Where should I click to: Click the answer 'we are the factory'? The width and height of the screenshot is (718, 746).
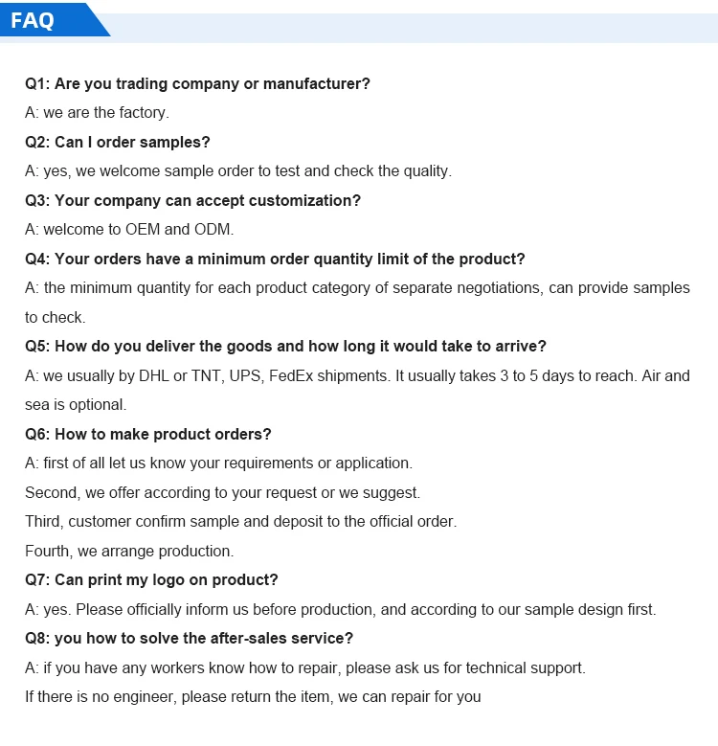click(x=97, y=113)
